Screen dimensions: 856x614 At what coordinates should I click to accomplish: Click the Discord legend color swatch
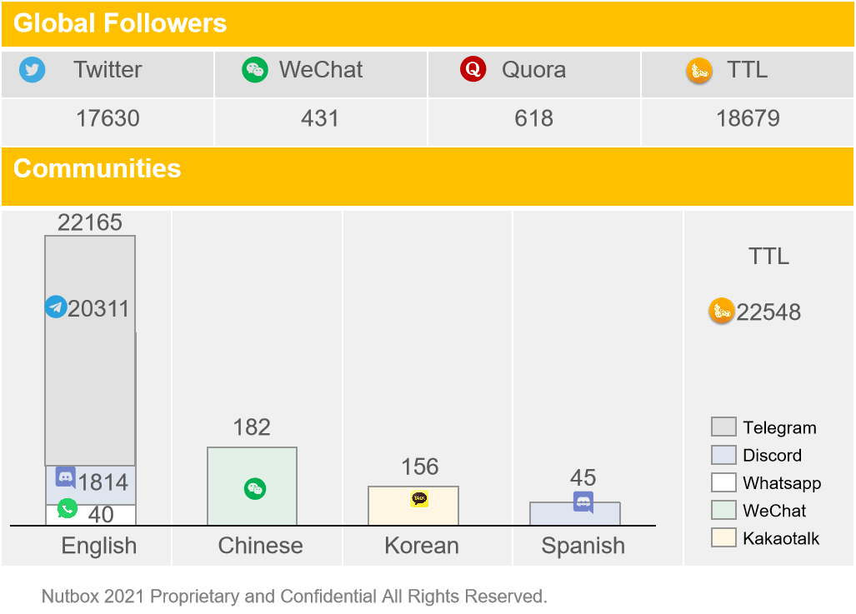click(723, 455)
